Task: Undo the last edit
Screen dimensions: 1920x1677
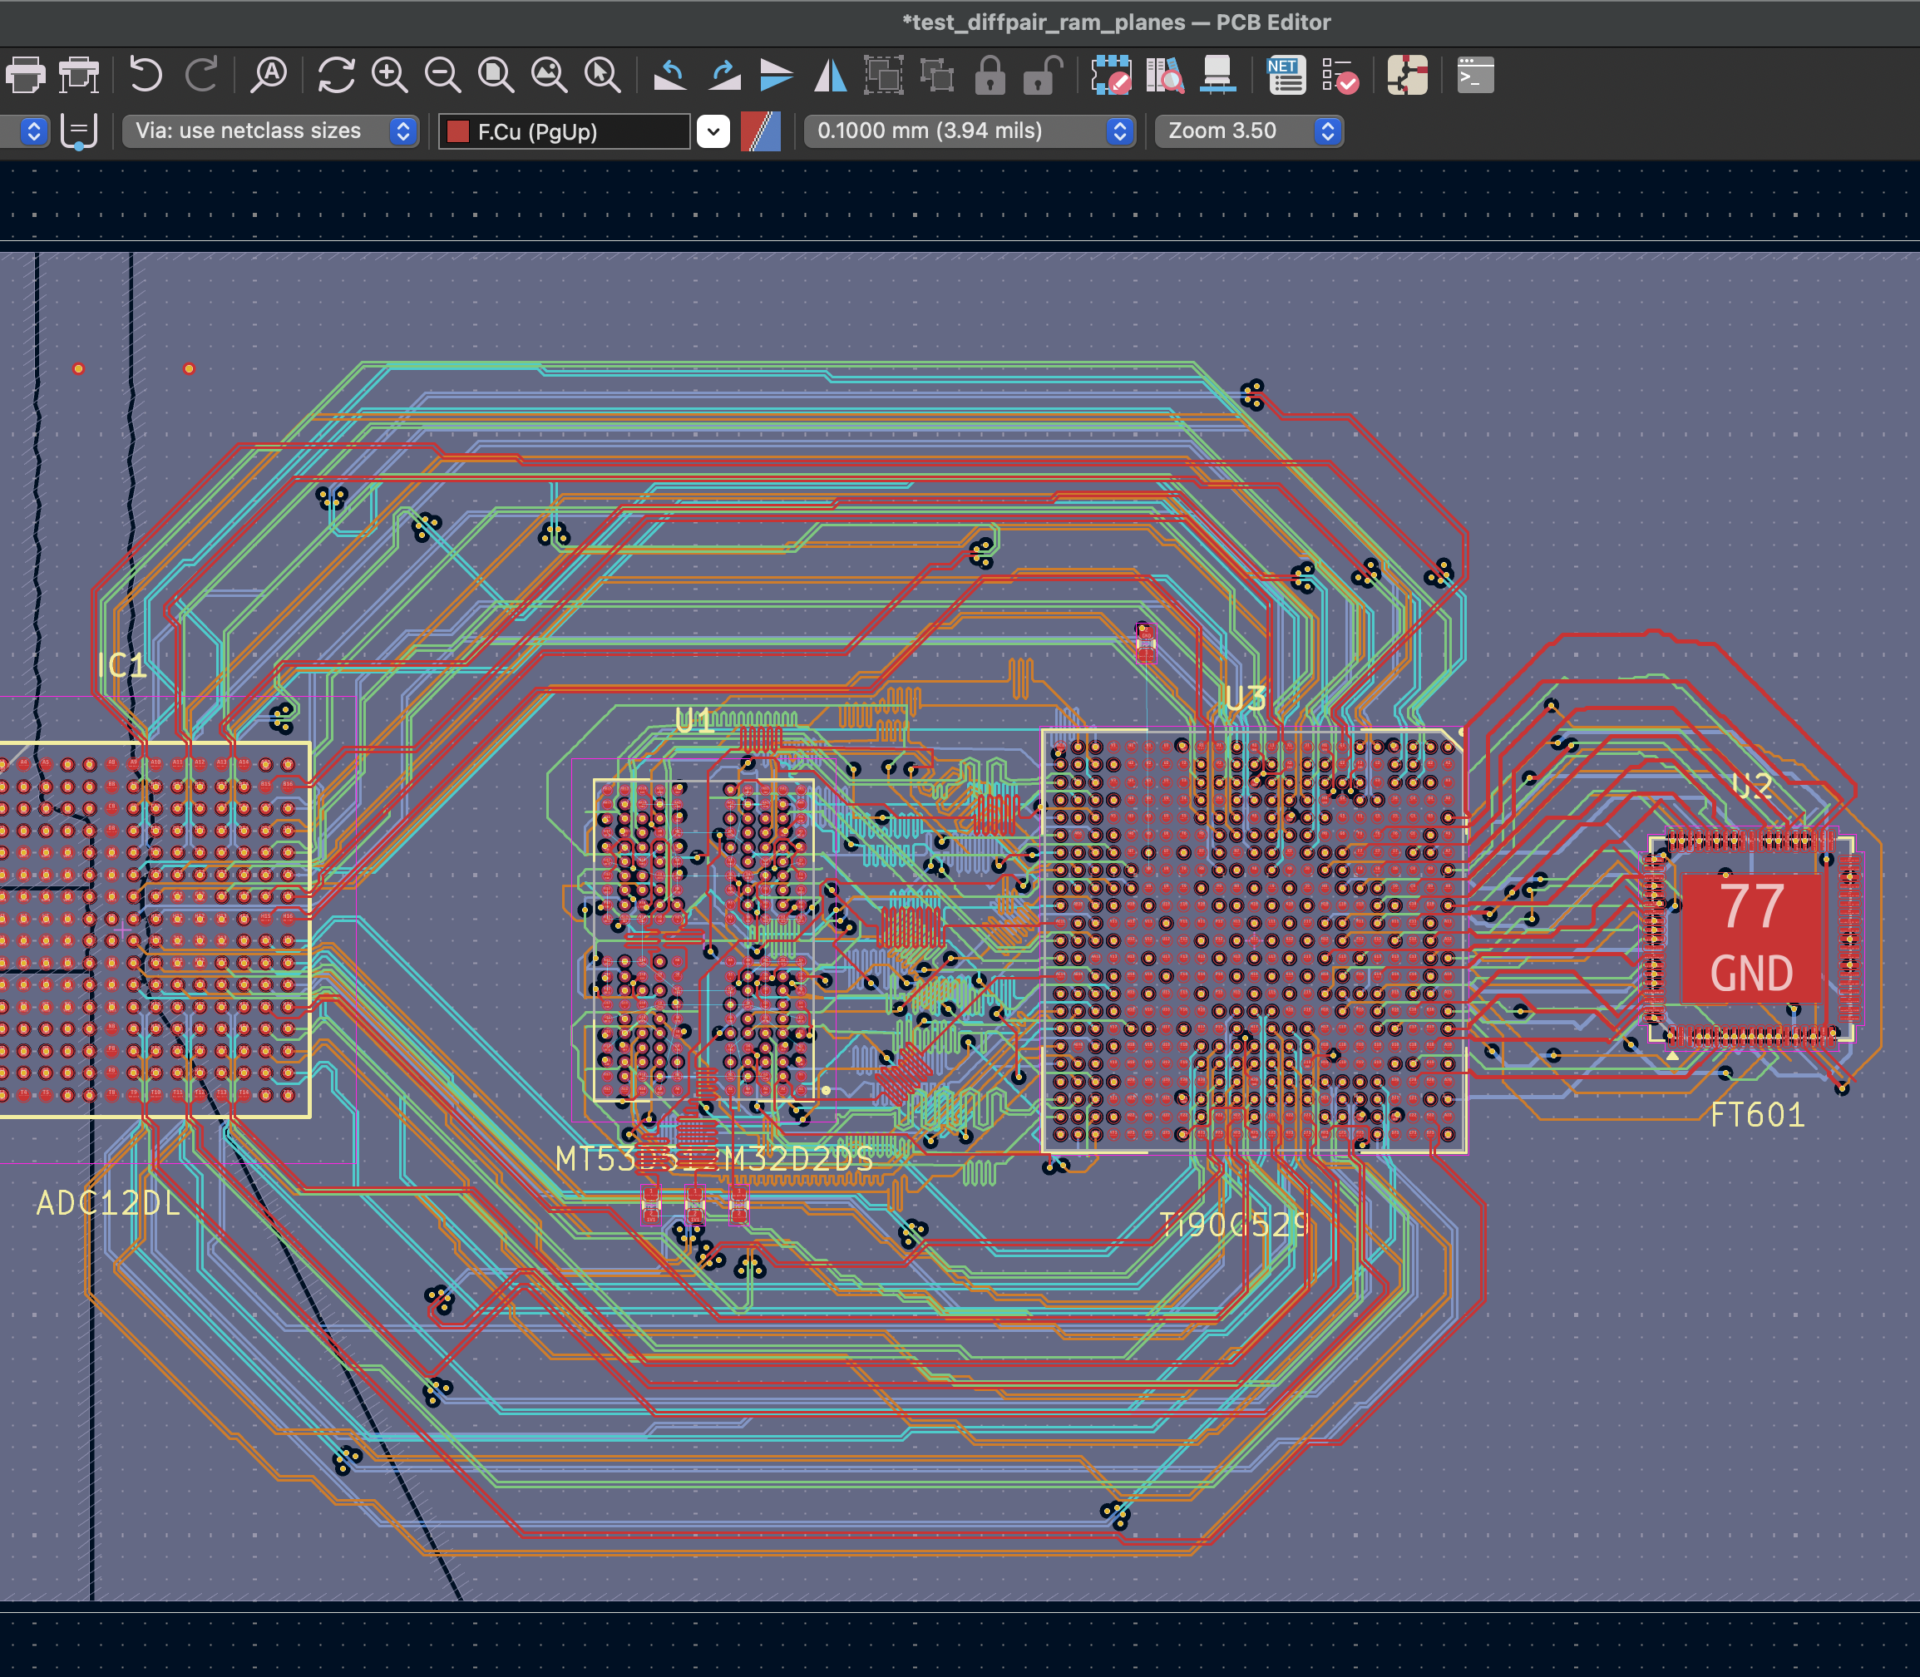Action: [x=145, y=75]
